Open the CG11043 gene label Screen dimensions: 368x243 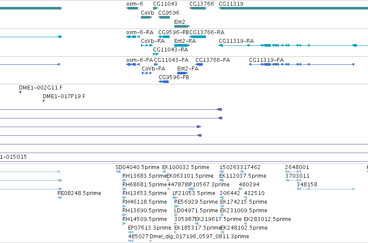[x=165, y=4]
